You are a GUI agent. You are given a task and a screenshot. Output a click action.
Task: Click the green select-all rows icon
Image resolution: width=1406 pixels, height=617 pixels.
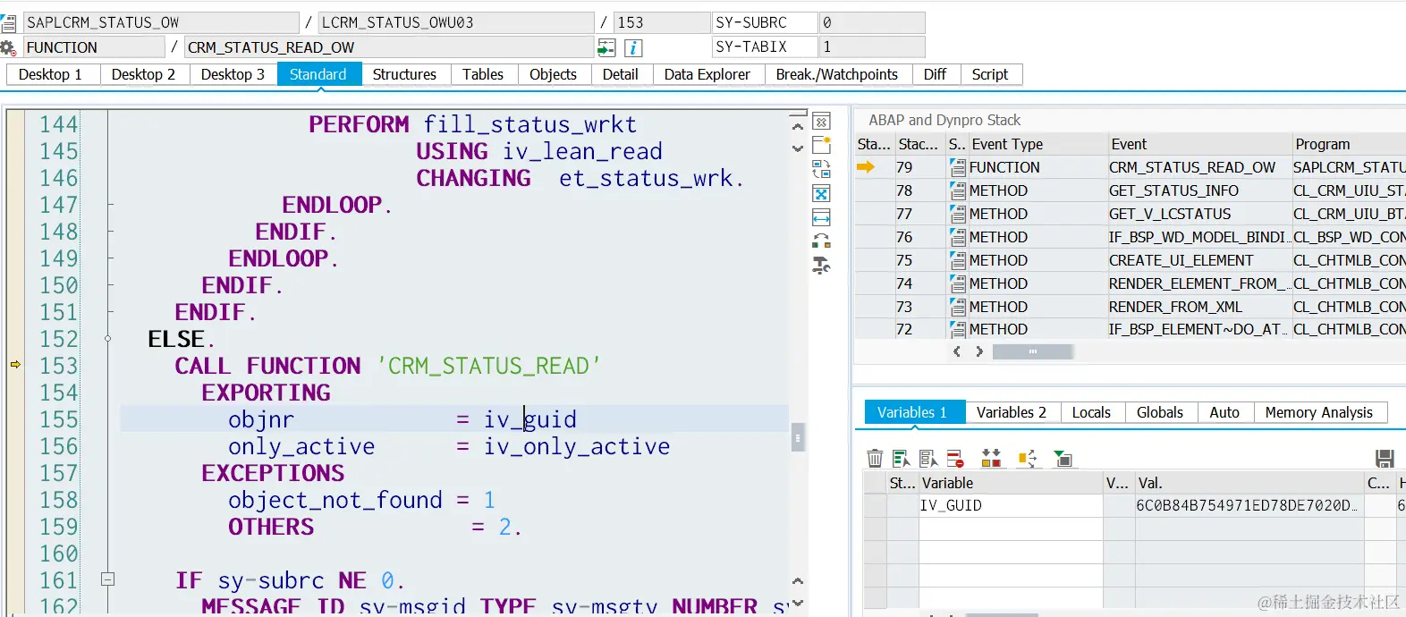click(x=902, y=459)
